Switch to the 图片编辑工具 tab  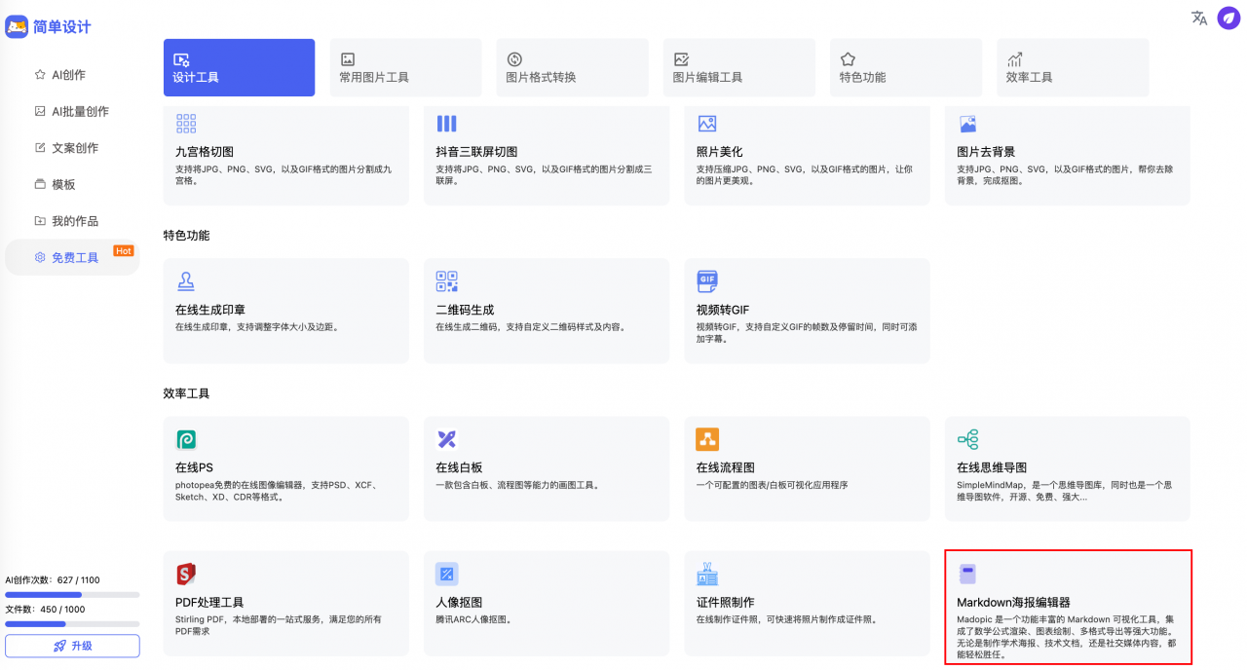click(x=738, y=67)
